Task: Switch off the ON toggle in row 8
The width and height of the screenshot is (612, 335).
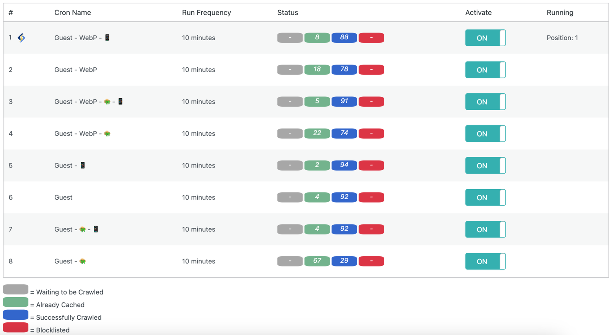Action: coord(485,261)
